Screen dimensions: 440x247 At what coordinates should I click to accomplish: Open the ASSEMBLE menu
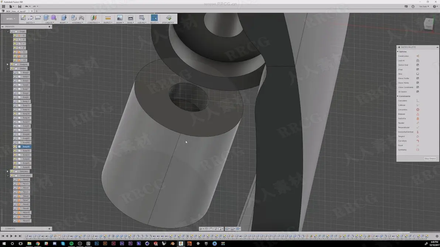point(77,23)
